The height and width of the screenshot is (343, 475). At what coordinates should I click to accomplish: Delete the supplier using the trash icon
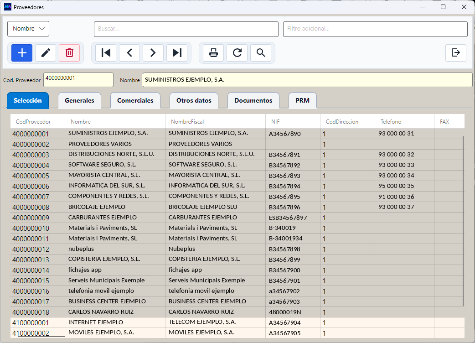[69, 53]
